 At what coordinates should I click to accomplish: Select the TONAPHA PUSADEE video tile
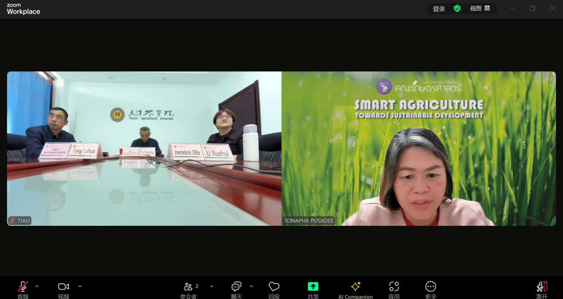[418, 149]
